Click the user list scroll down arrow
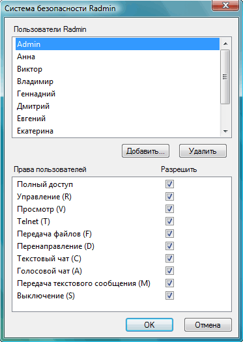Image resolution: width=243 pixels, height=342 pixels. [225, 132]
